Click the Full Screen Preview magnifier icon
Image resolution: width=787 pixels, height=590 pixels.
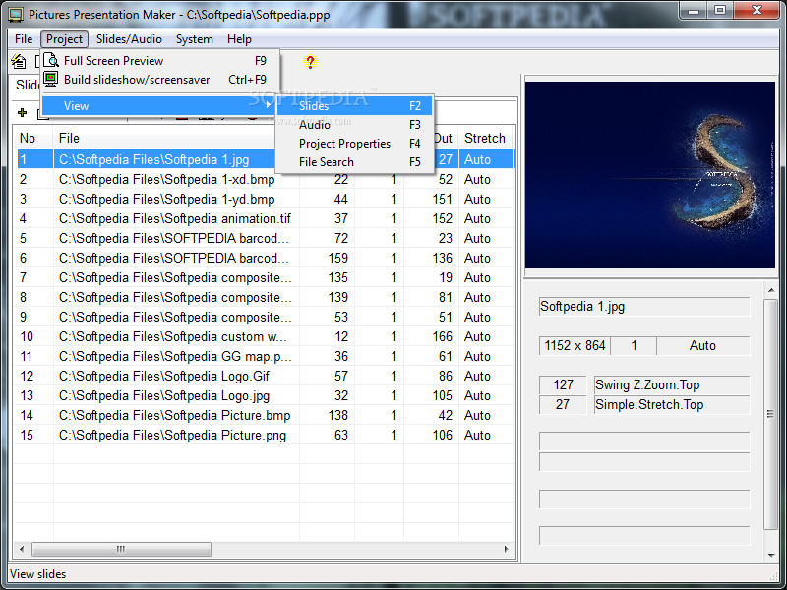tap(51, 60)
